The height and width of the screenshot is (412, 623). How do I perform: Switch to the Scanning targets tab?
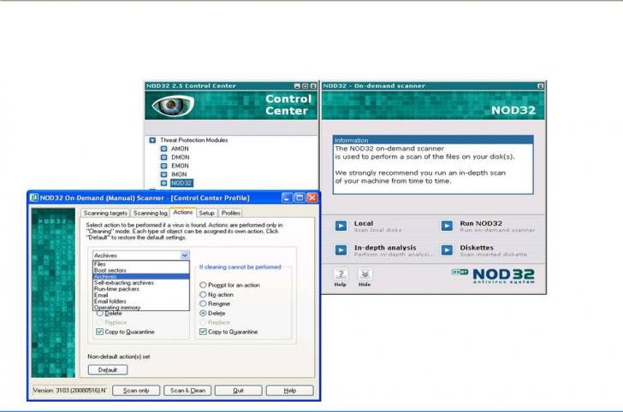(x=105, y=213)
